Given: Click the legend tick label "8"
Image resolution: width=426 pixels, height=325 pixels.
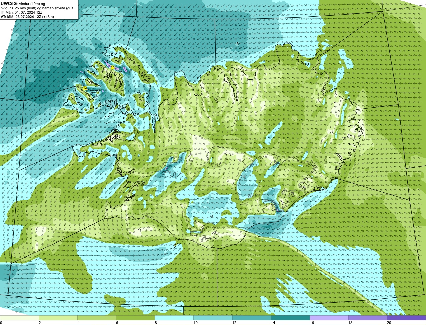Looking at the screenshot, I should click(155, 323).
